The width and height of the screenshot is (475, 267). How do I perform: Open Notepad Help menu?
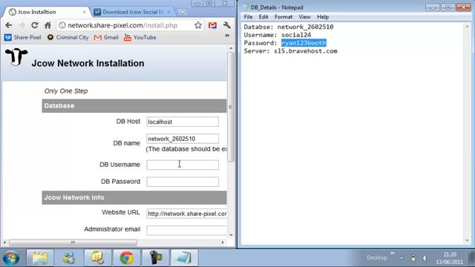[323, 17]
